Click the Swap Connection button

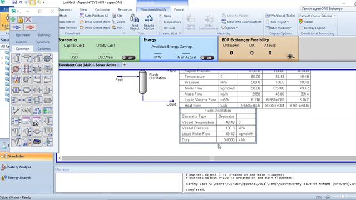pos(95,28)
